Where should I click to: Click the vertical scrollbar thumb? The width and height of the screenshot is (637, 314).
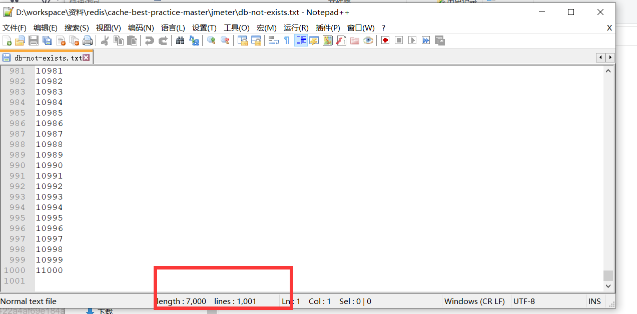pos(608,275)
